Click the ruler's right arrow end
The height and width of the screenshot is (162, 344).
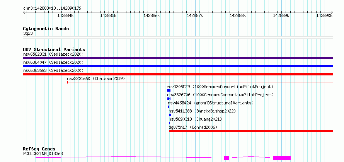(332, 12)
